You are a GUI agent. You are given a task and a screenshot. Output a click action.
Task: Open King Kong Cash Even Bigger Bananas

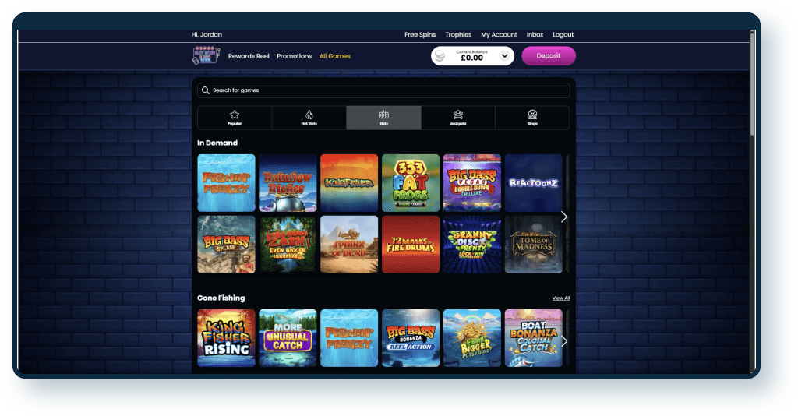coord(288,245)
